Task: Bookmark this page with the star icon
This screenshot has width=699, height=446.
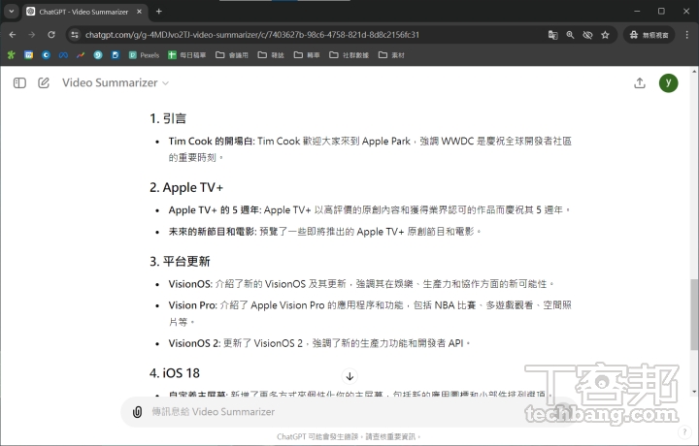Action: tap(605, 35)
